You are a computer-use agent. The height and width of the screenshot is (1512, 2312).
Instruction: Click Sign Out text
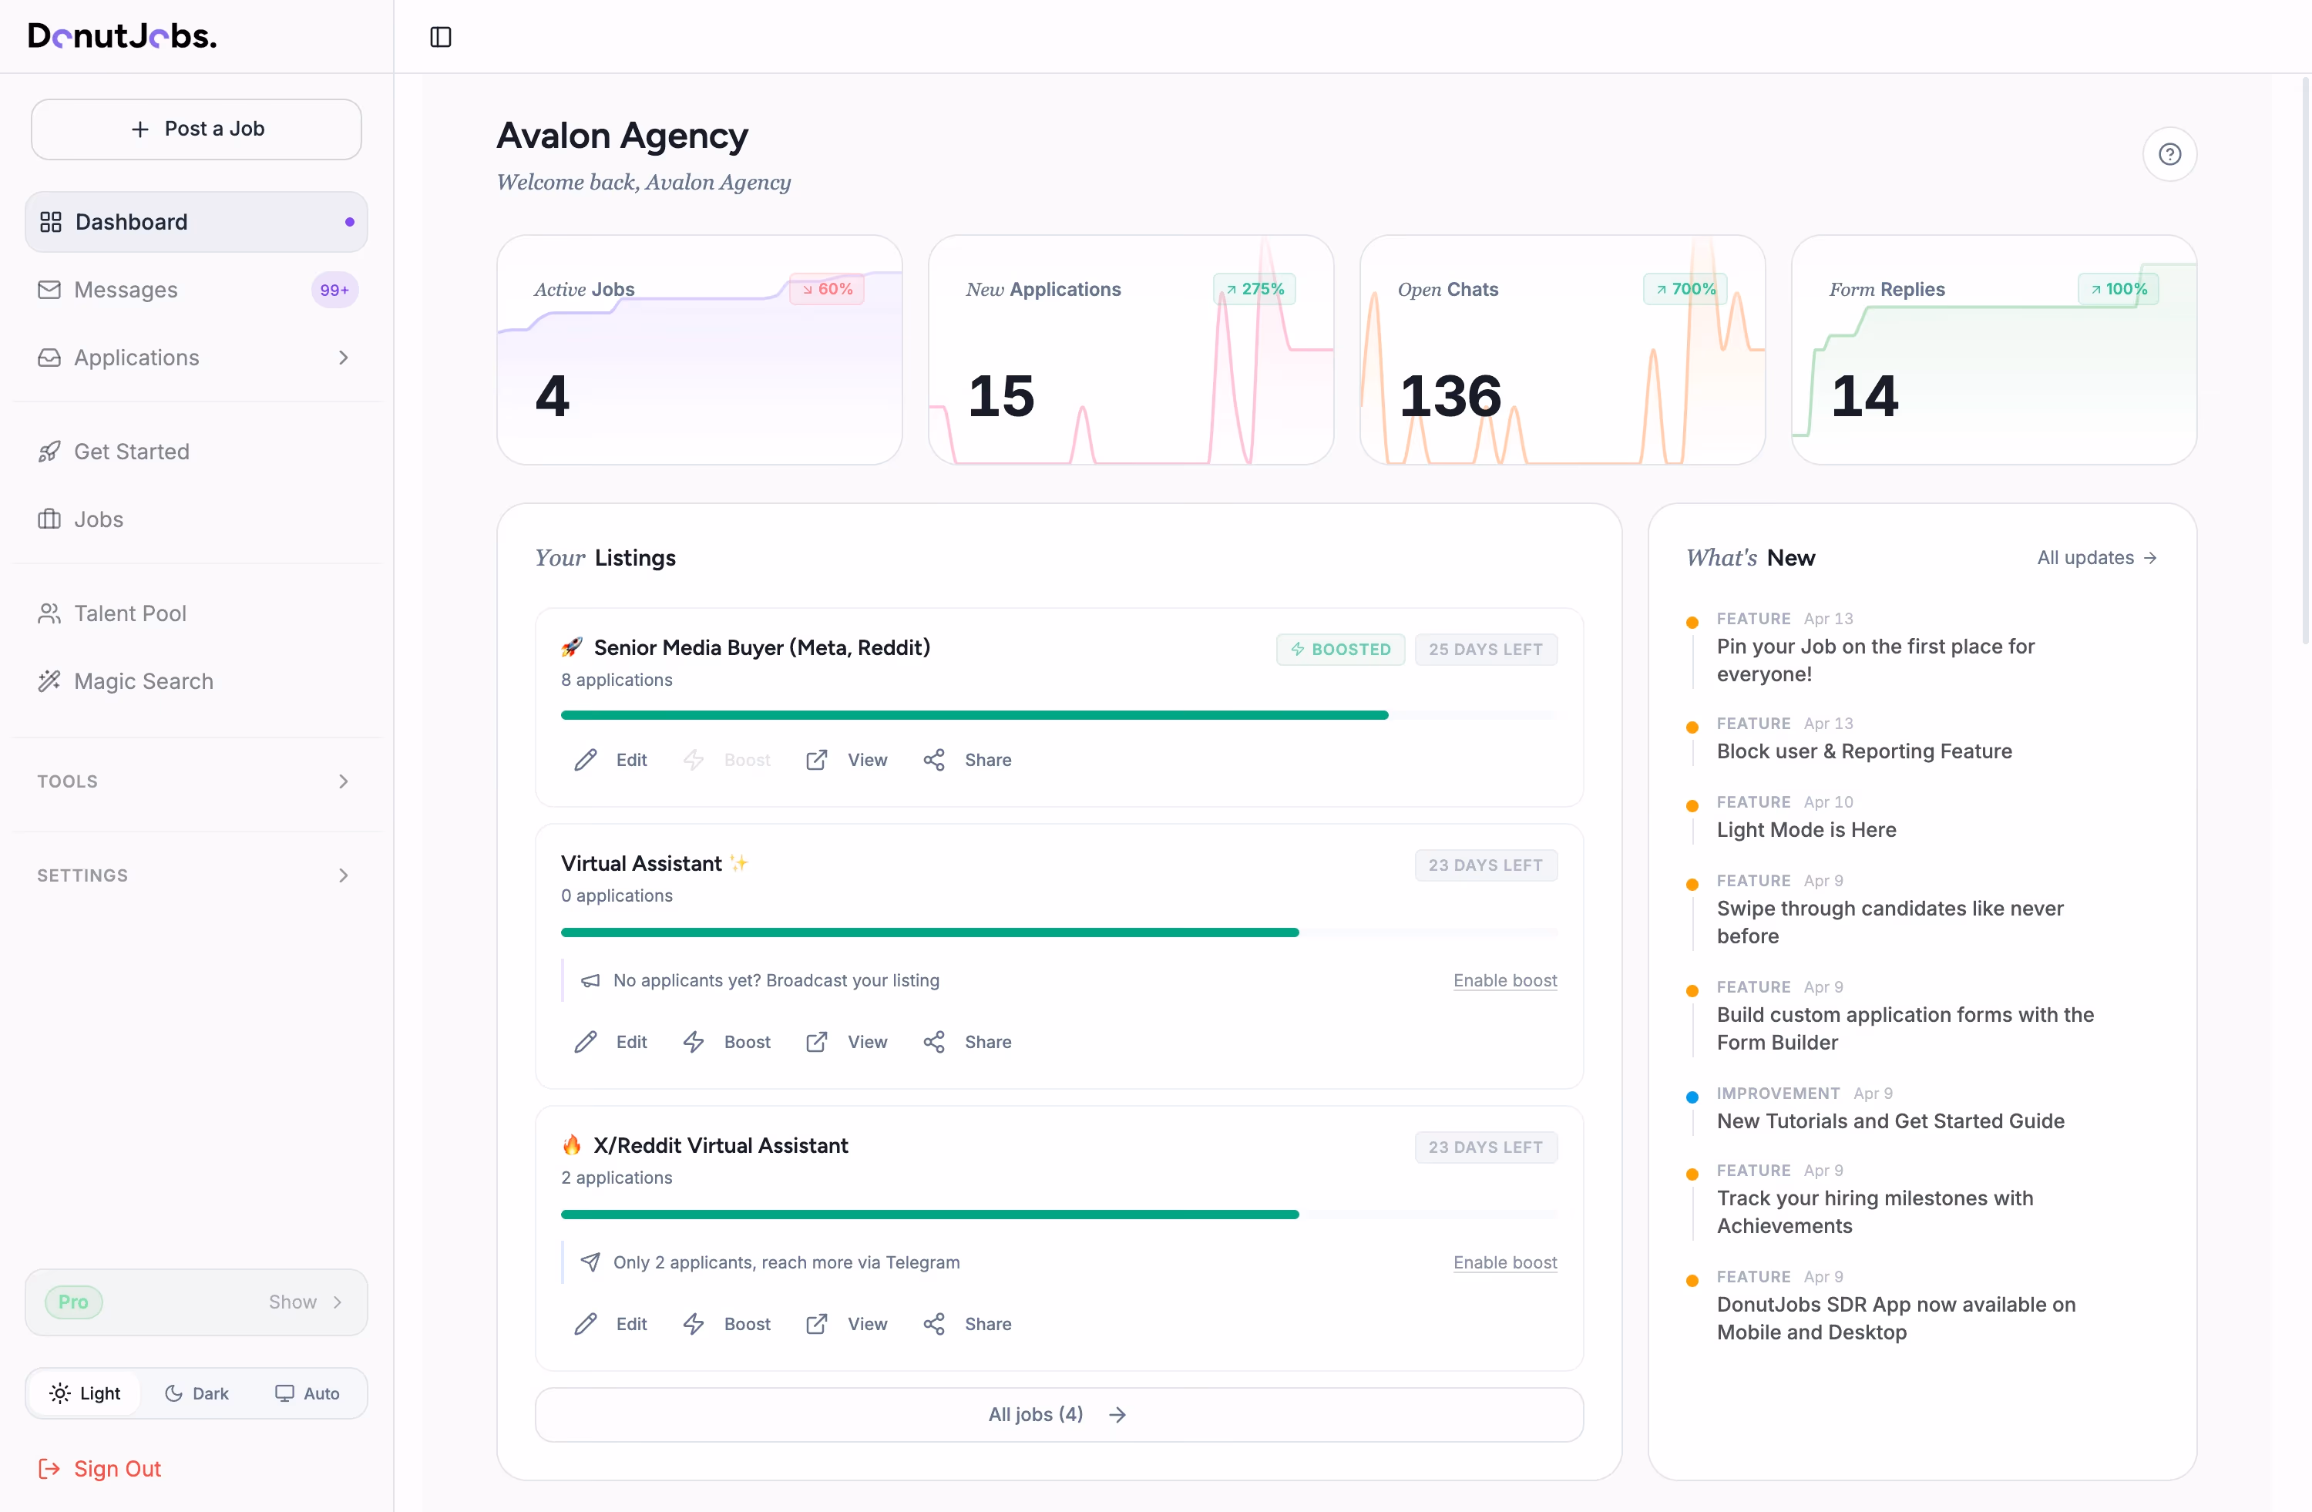(x=118, y=1468)
